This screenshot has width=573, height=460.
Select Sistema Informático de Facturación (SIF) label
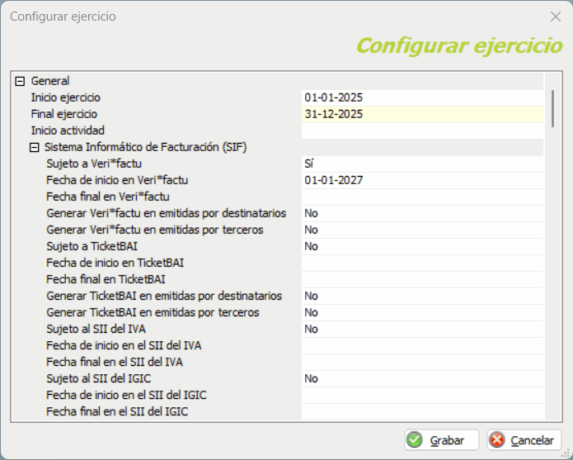(145, 148)
